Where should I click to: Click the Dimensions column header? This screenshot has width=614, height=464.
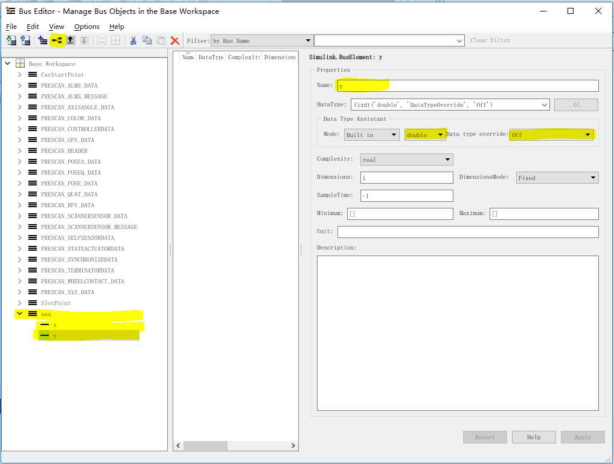click(280, 57)
